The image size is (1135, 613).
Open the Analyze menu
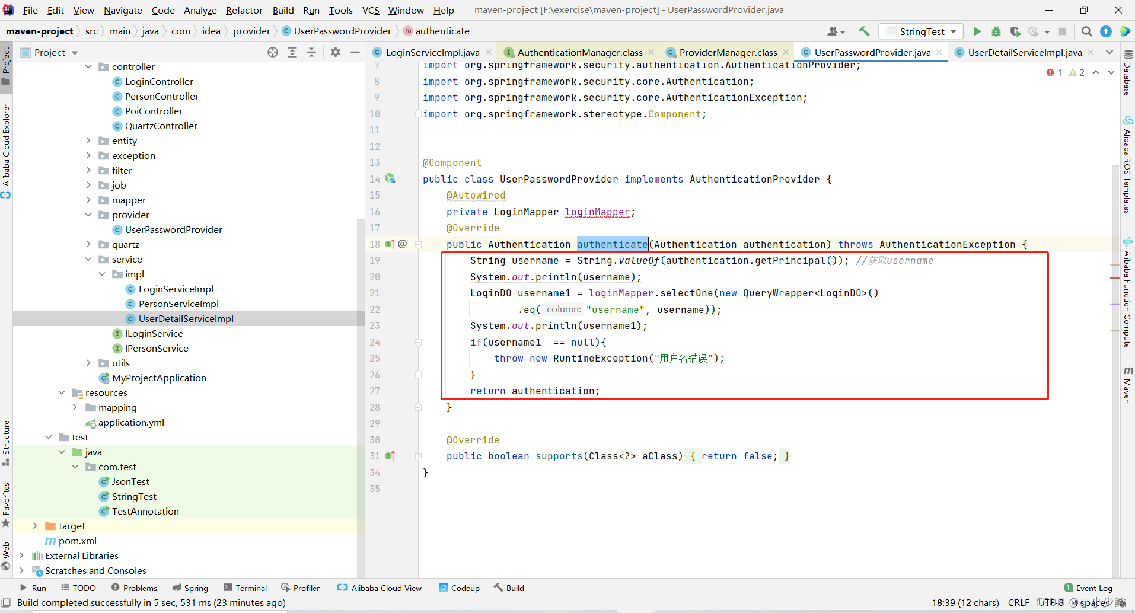(200, 10)
